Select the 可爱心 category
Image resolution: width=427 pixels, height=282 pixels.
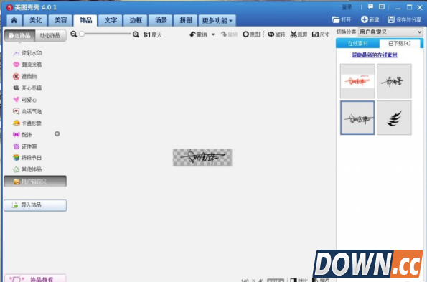coord(25,100)
